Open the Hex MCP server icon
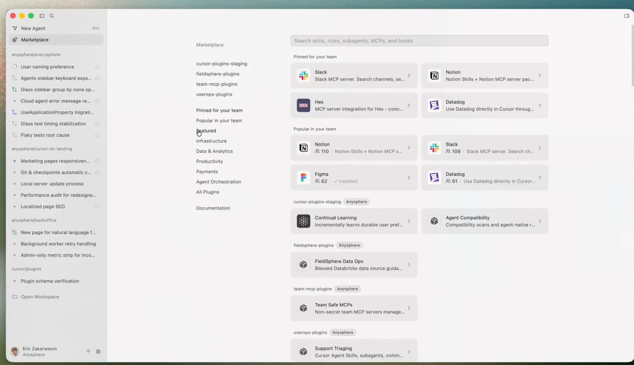The width and height of the screenshot is (634, 365). [x=303, y=105]
